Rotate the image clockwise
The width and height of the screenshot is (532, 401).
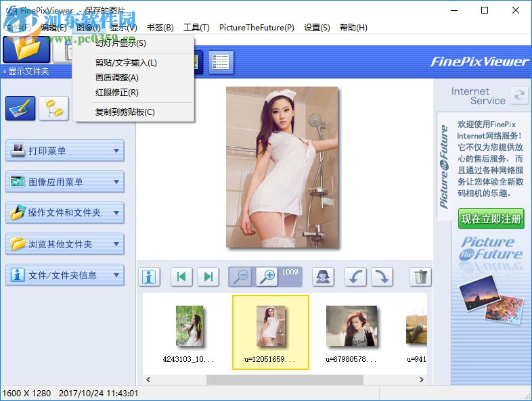[382, 277]
